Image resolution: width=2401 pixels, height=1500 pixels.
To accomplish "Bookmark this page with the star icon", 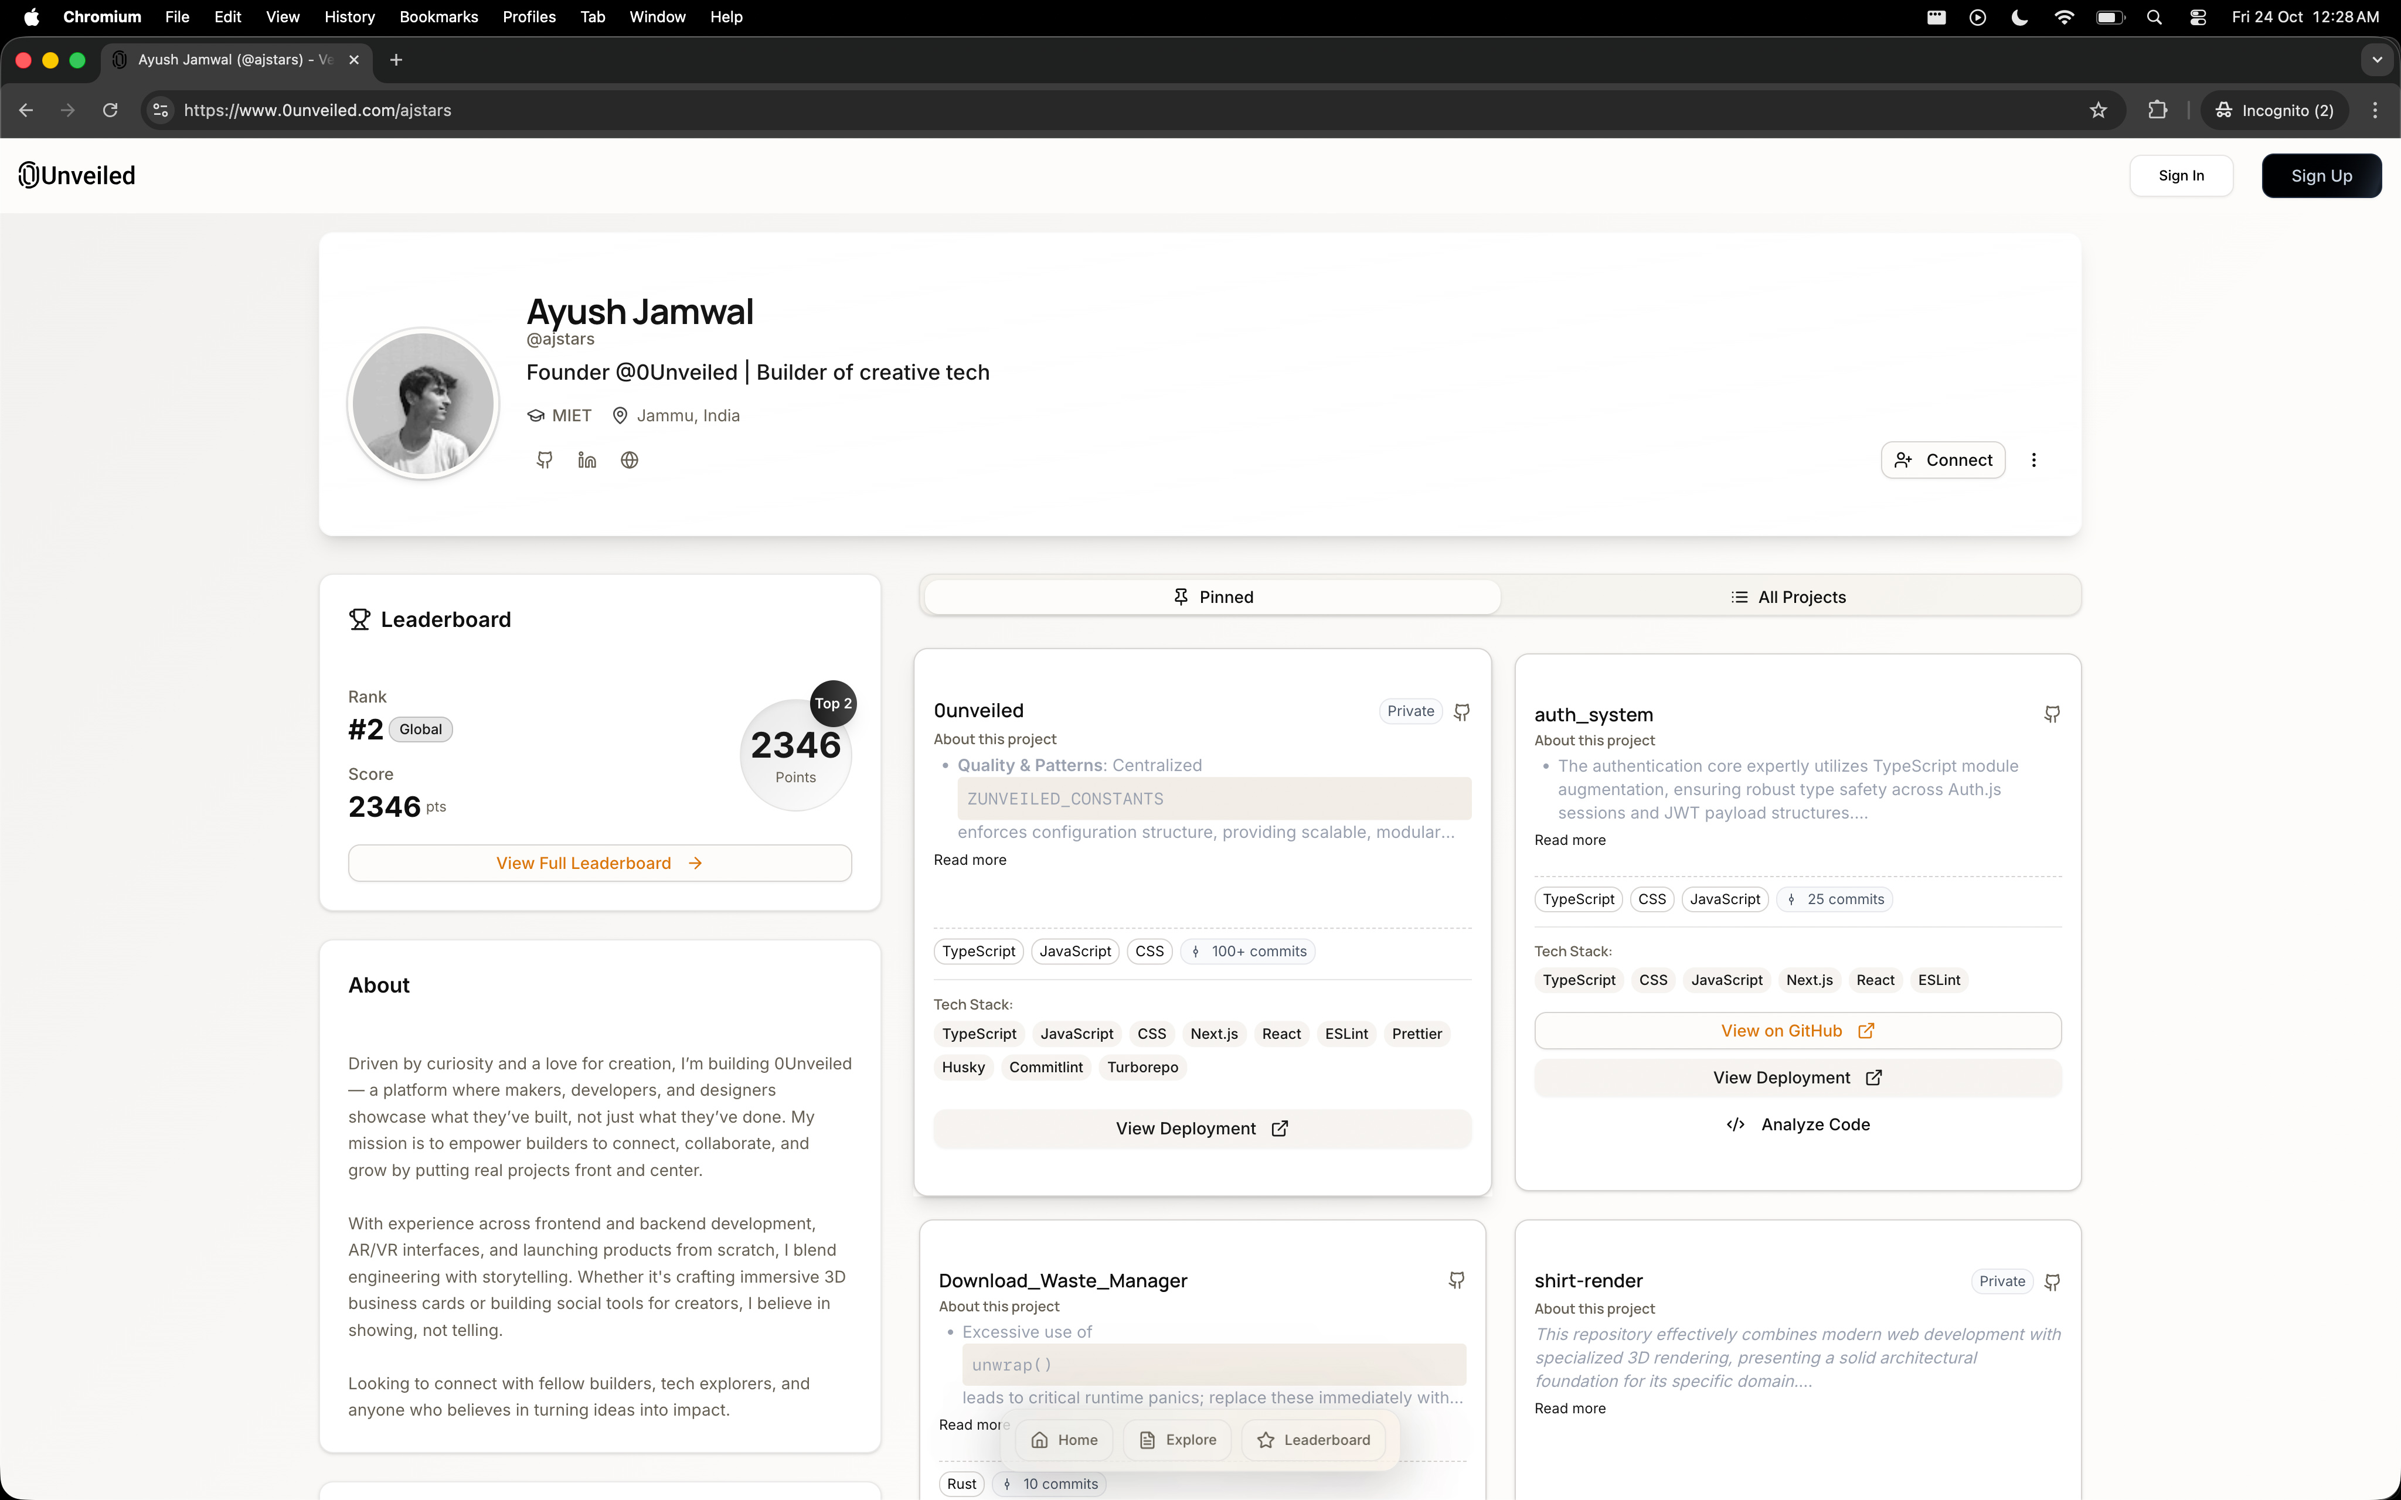I will tap(2097, 110).
